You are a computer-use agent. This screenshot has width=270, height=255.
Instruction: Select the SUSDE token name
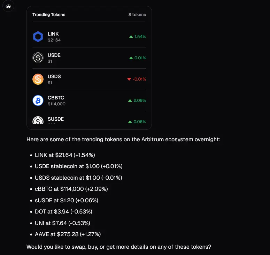pos(56,119)
